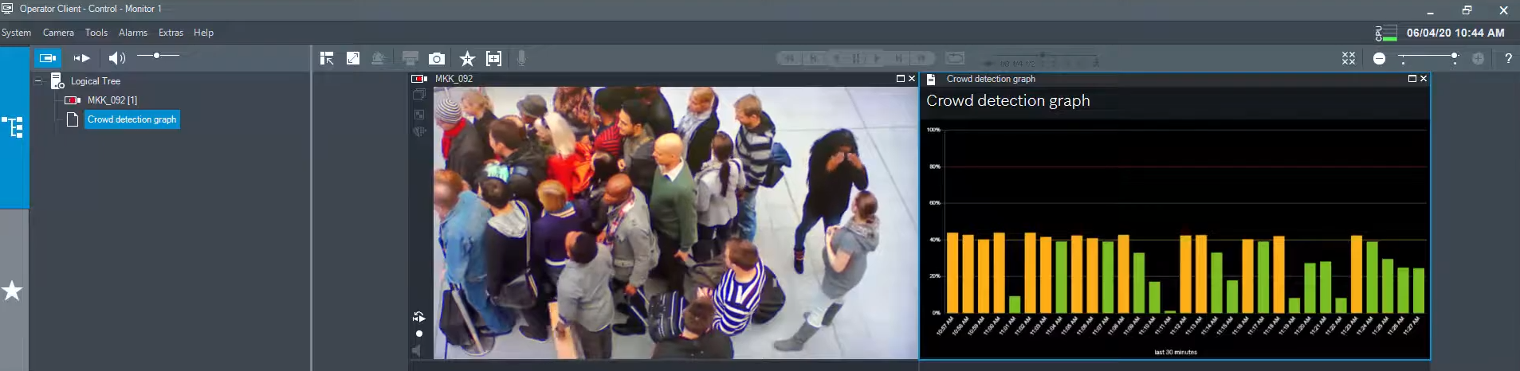Image resolution: width=1520 pixels, height=371 pixels.
Task: Click the loop icon right of the playback controls
Action: (955, 58)
